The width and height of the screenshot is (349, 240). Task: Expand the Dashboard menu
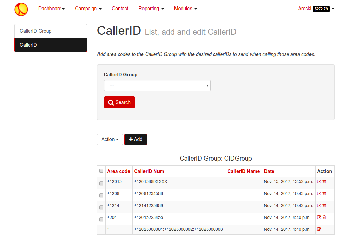[51, 9]
